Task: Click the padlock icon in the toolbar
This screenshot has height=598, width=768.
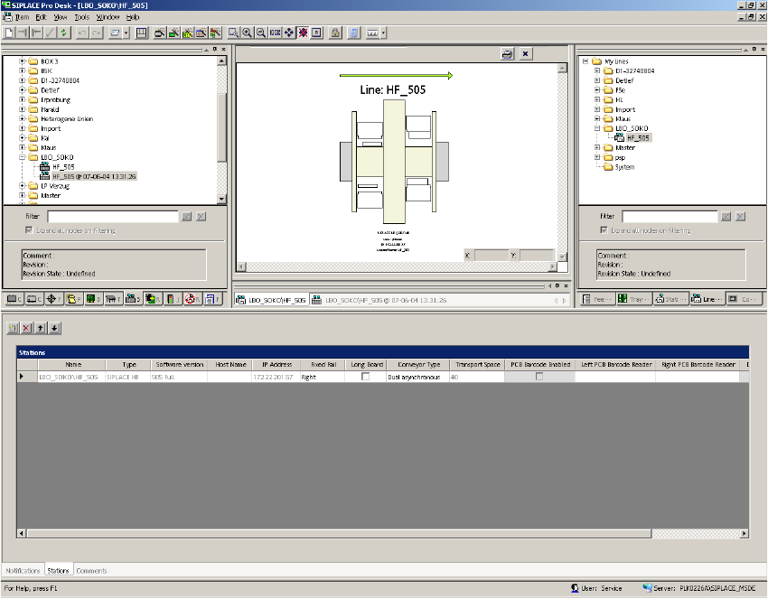Action: [x=335, y=33]
